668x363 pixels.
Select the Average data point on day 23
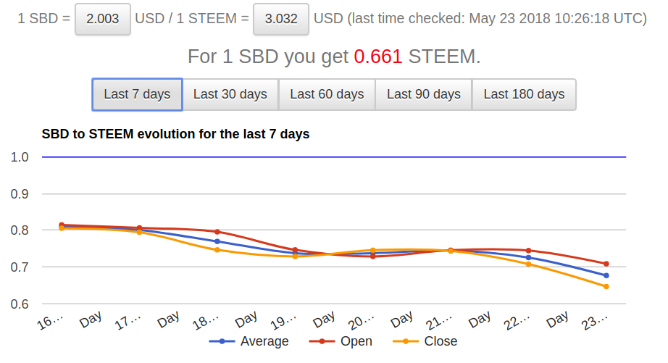(606, 275)
